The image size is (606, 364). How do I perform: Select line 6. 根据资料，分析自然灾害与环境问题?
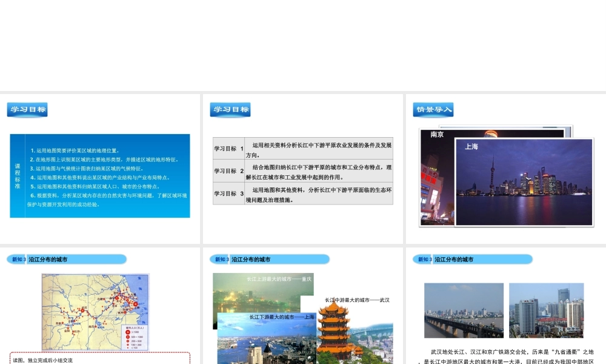107,200
